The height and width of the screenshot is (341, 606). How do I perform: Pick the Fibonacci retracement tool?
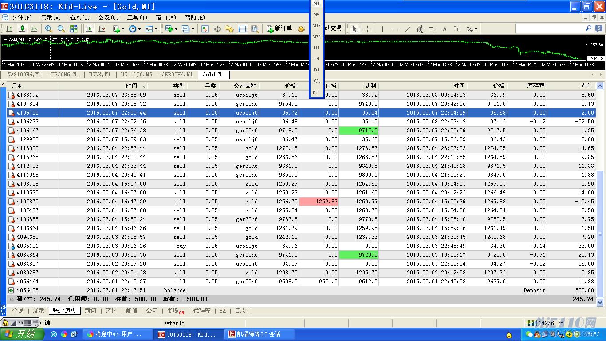click(432, 29)
